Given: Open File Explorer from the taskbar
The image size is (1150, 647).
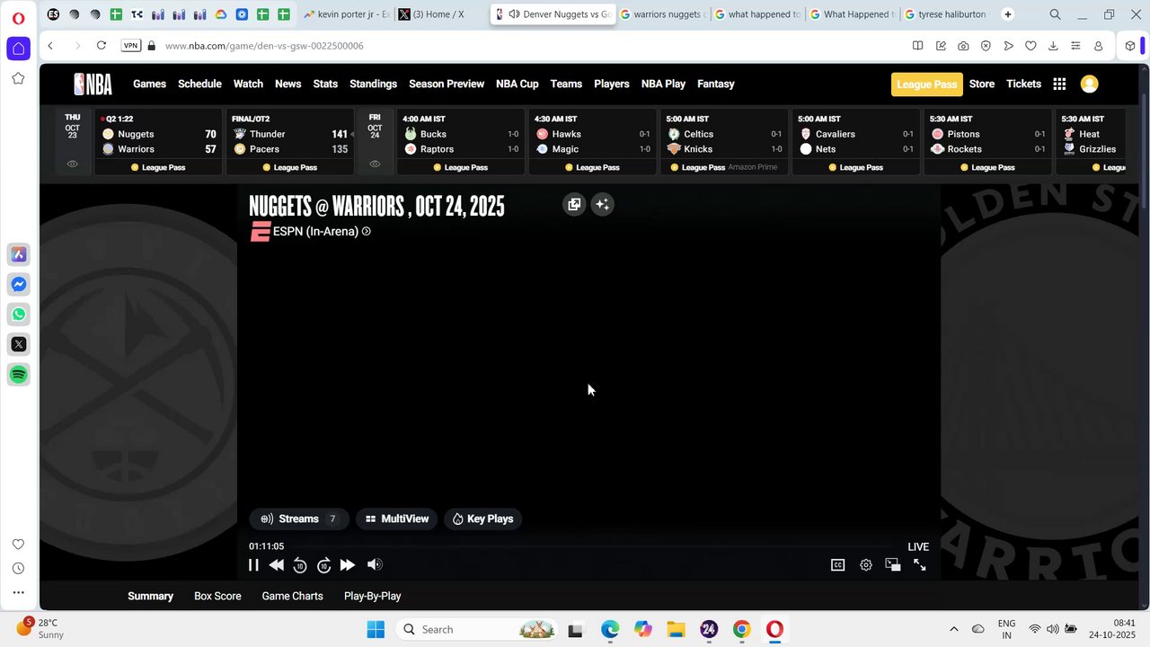Looking at the screenshot, I should 676,629.
